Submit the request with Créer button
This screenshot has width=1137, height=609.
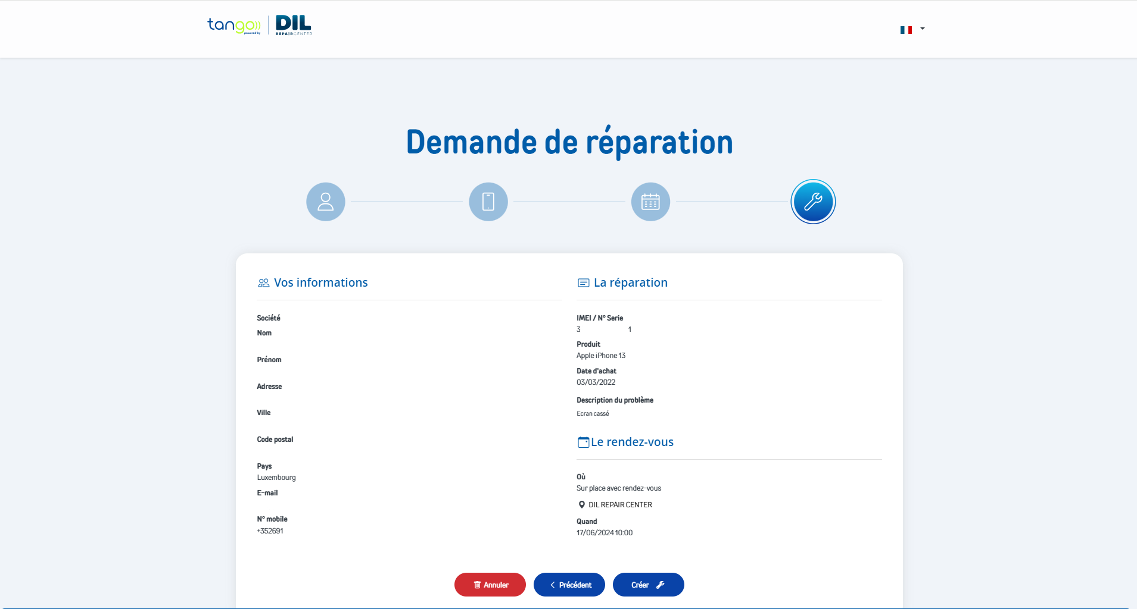pyautogui.click(x=649, y=585)
